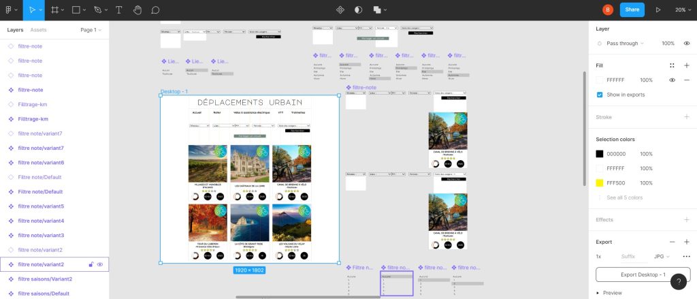Add a stroke with plus icon
Screen dimensions: 697x299
click(x=687, y=117)
